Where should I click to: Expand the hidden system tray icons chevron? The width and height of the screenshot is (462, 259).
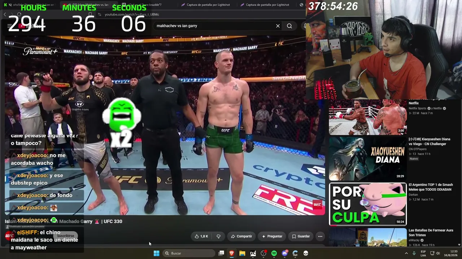tap(406, 253)
